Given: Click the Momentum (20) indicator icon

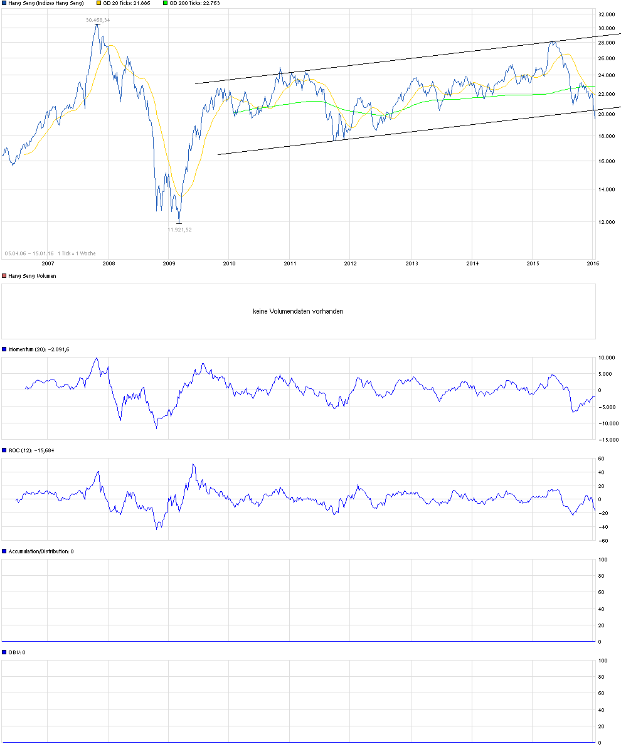Looking at the screenshot, I should pos(4,349).
